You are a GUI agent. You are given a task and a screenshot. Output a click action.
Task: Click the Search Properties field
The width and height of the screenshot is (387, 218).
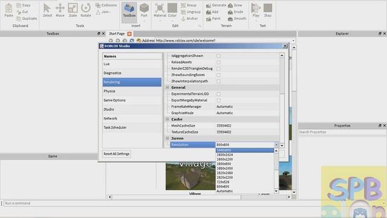[x=342, y=132]
